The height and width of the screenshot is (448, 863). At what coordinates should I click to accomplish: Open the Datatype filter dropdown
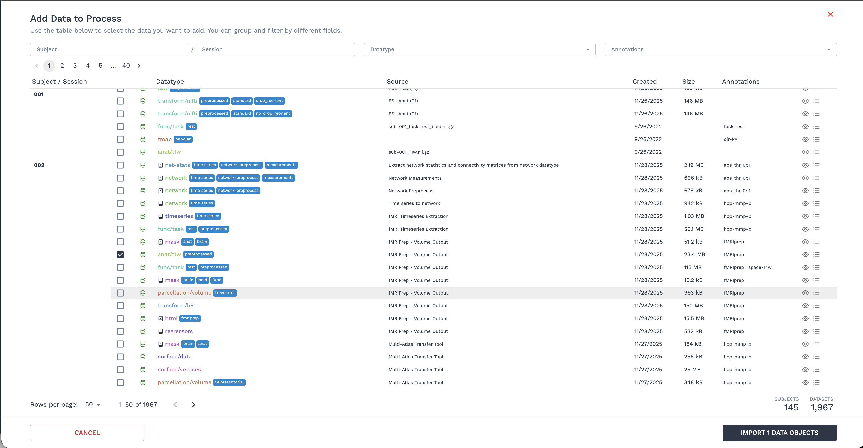[479, 49]
